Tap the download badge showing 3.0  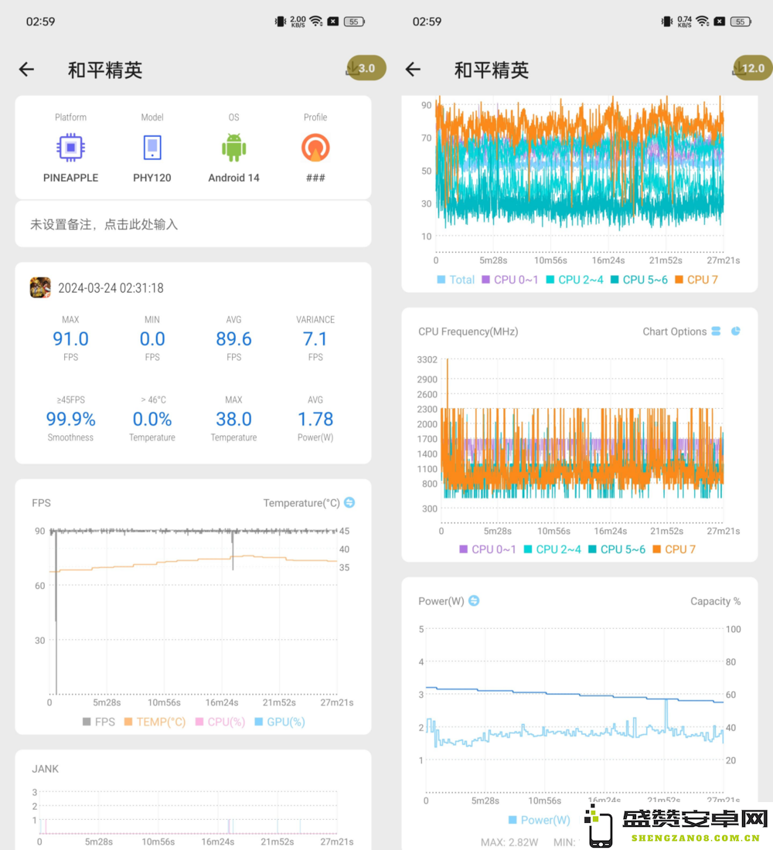366,68
